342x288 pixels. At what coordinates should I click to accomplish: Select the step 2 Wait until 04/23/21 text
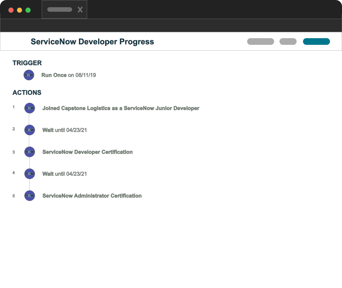tap(65, 130)
